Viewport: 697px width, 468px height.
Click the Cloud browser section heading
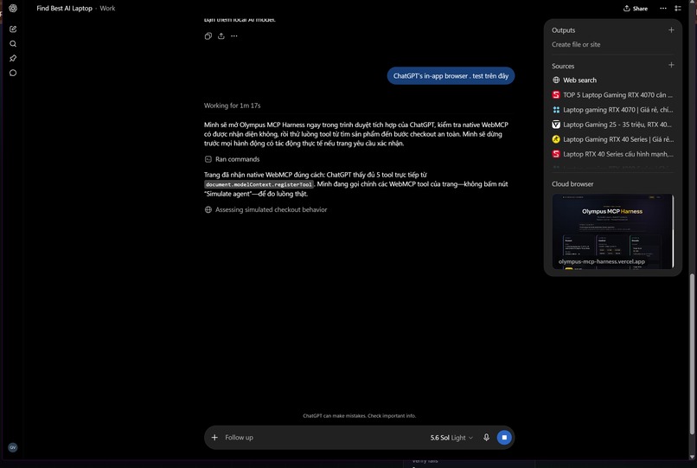pos(572,183)
